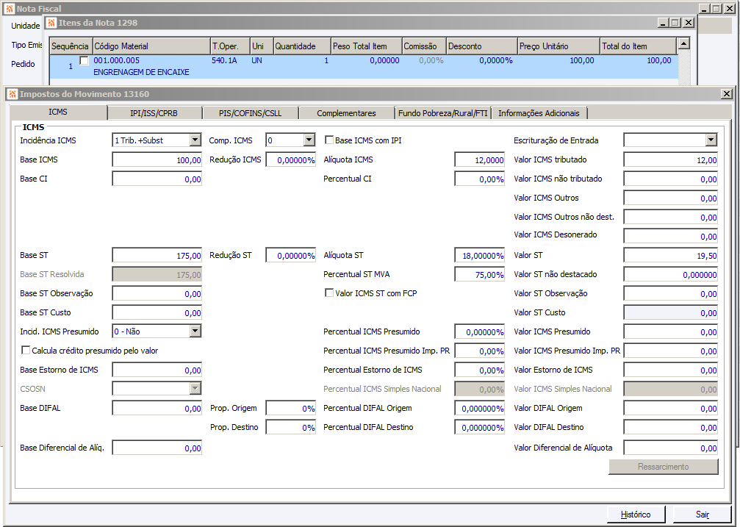
Task: Check Calcula crédito presumido pelo valor
Action: pyautogui.click(x=26, y=351)
